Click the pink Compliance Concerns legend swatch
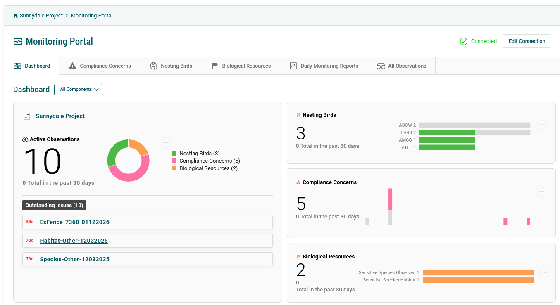 coord(174,161)
